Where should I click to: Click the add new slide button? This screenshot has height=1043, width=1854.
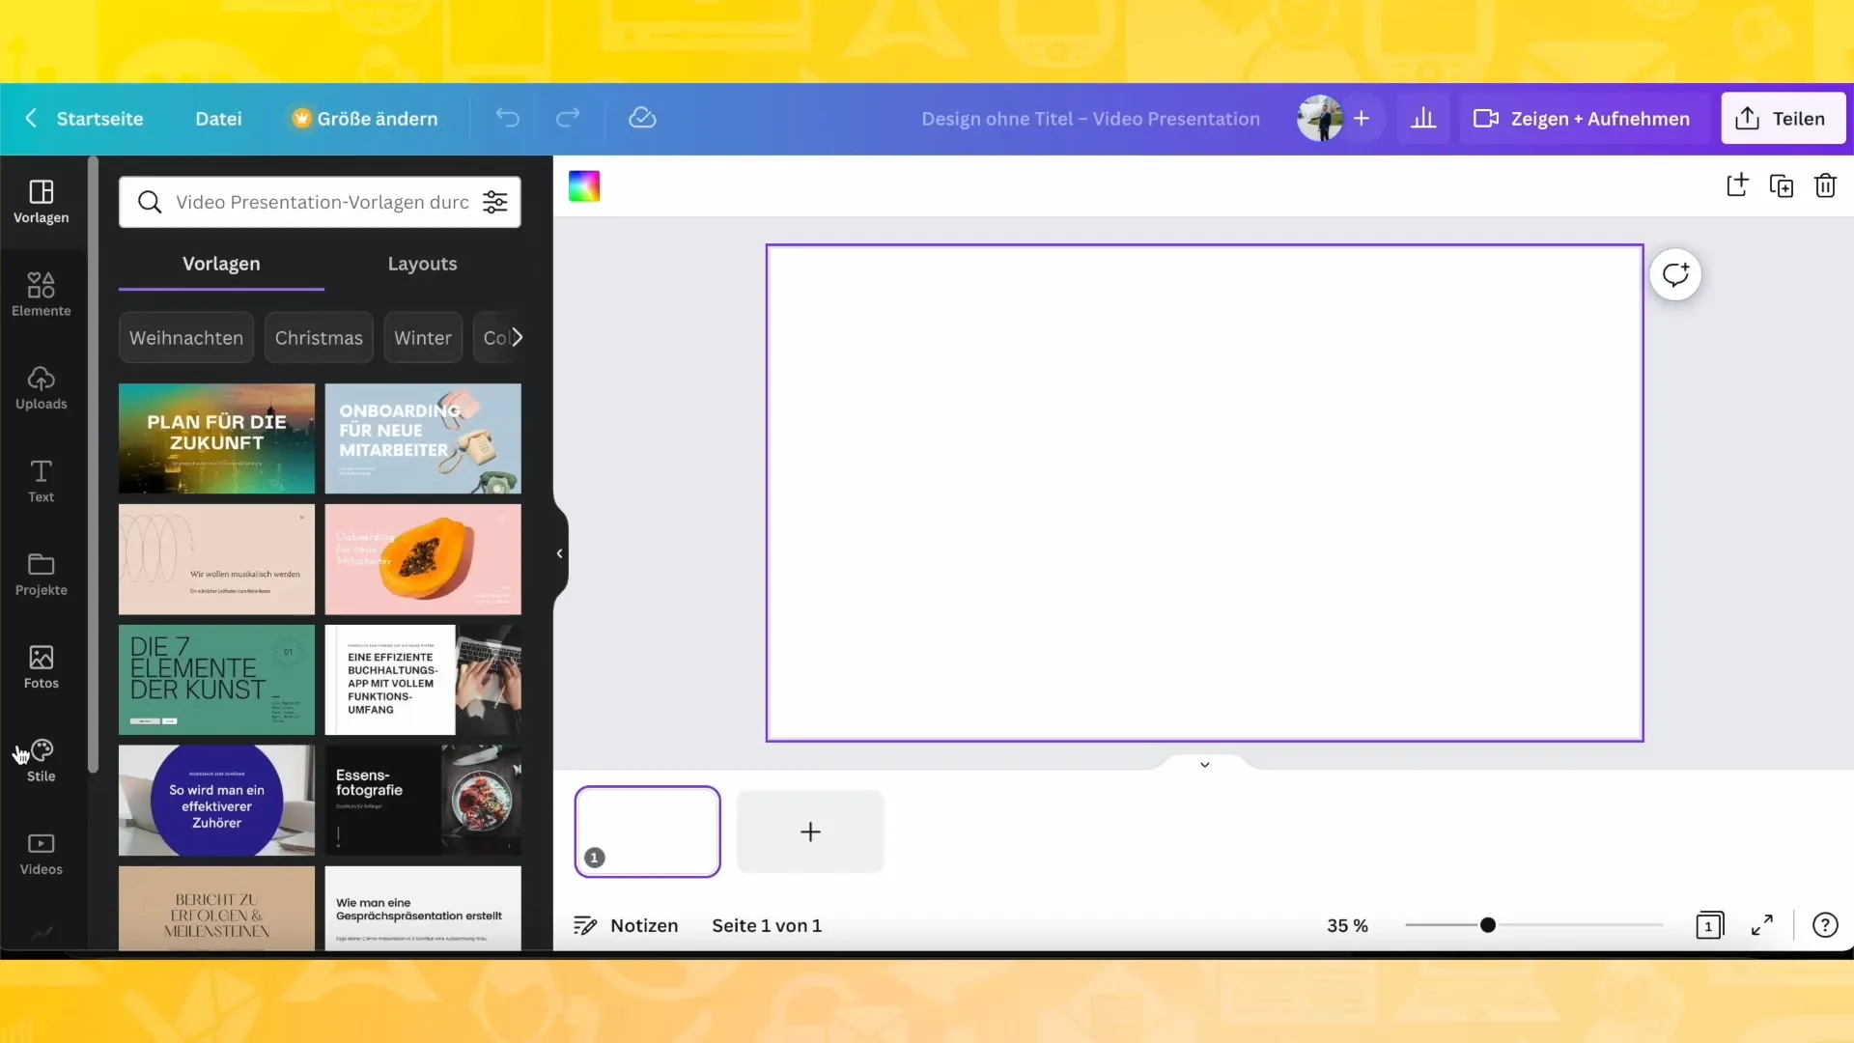[810, 832]
